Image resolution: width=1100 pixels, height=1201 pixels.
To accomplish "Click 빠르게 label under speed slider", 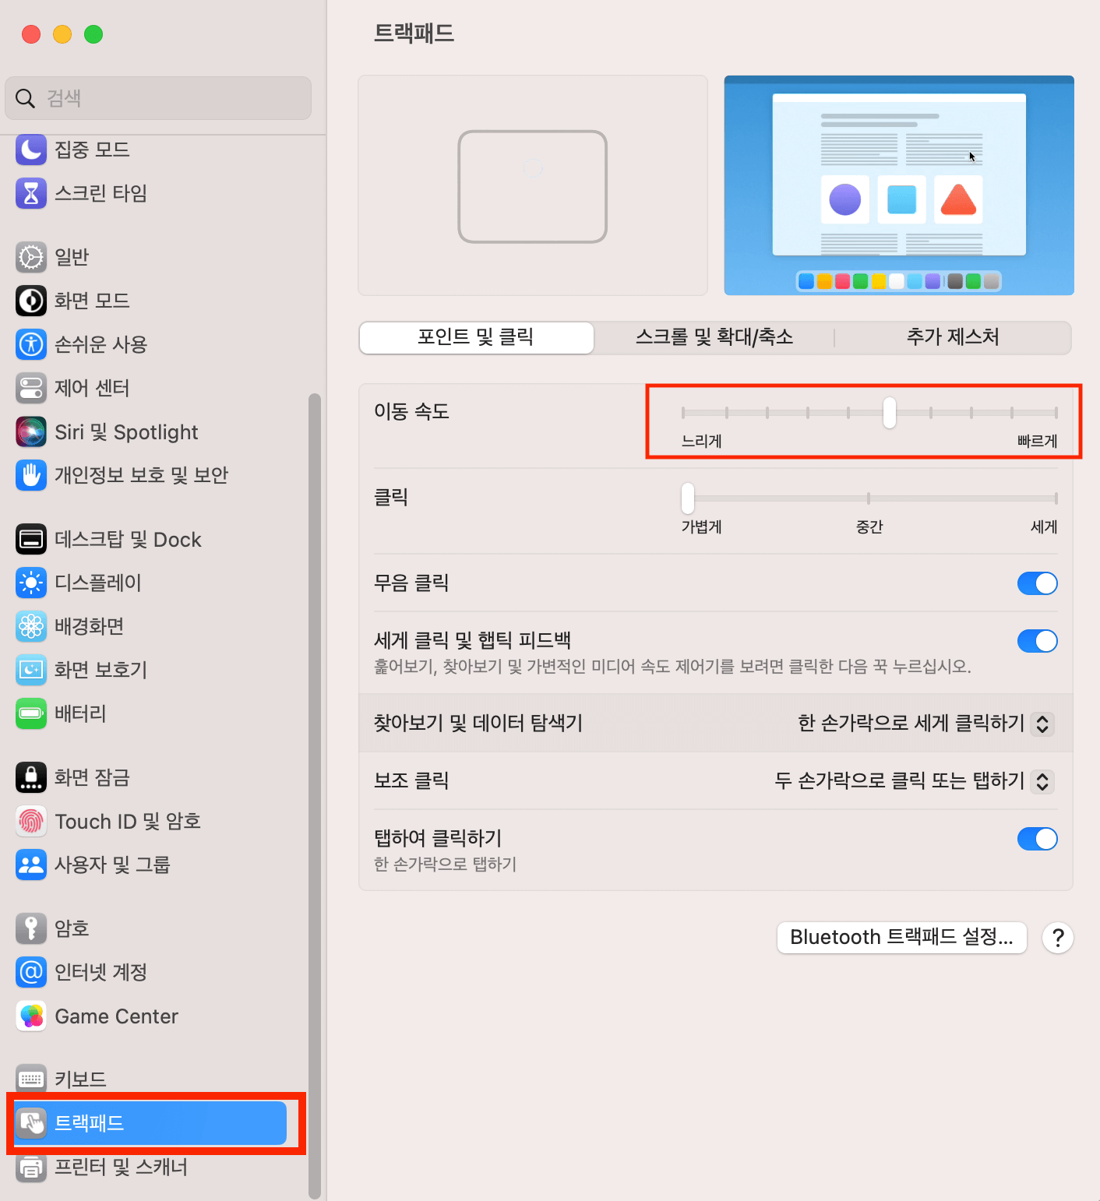I will pos(1037,441).
